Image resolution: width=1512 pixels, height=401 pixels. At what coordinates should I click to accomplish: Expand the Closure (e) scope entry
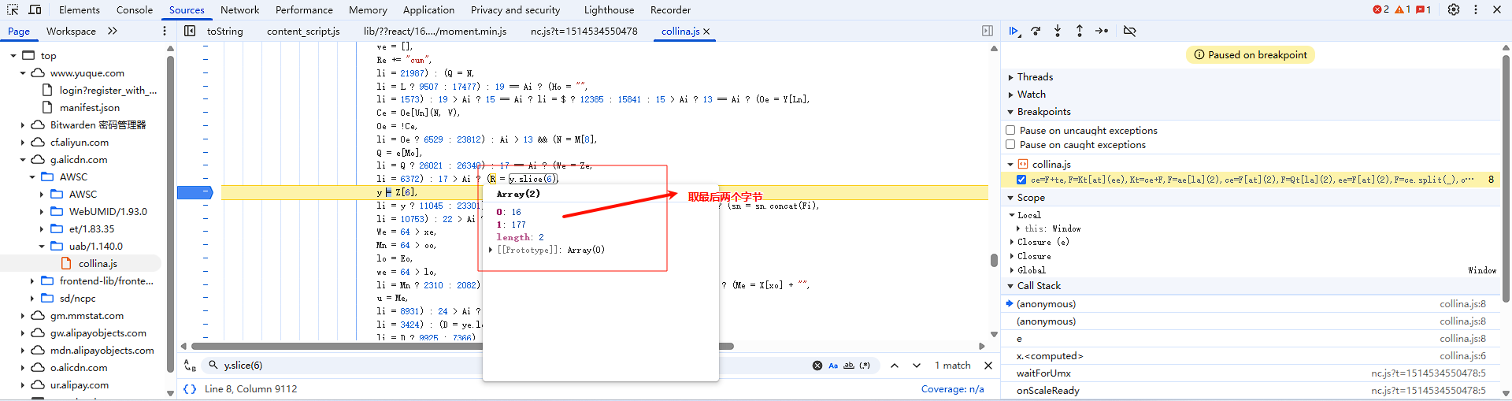point(1013,242)
